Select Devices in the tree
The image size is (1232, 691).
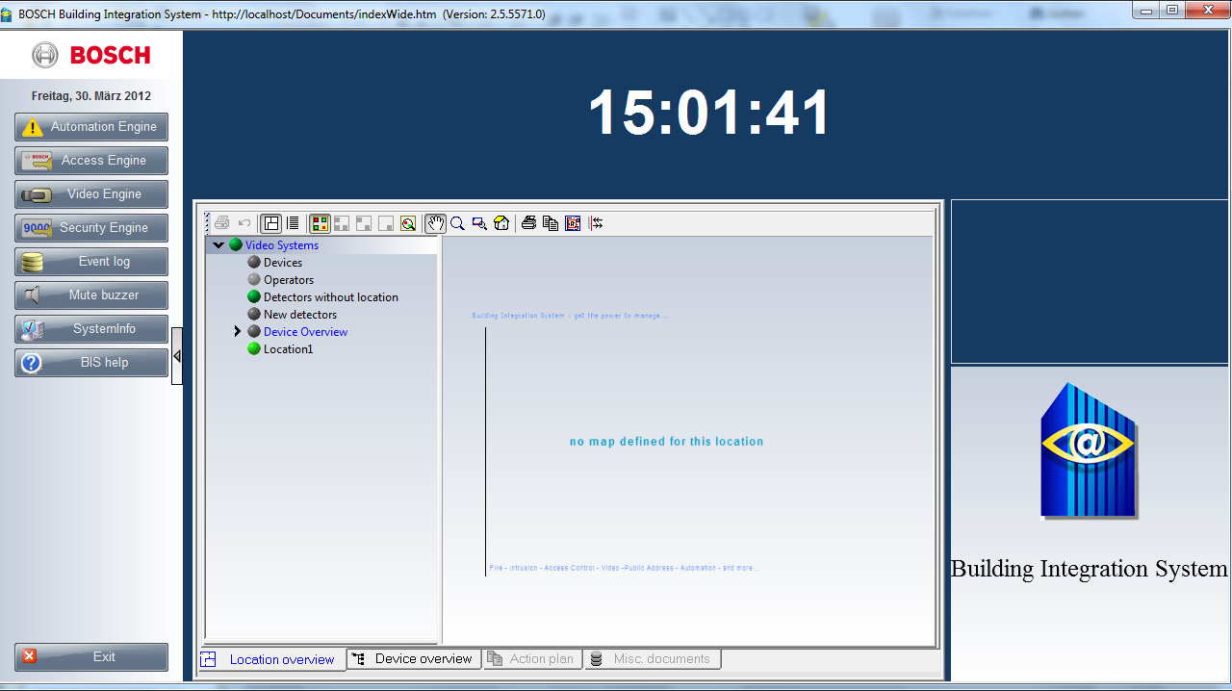(x=283, y=263)
